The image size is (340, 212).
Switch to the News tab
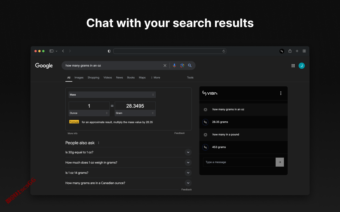(120, 78)
